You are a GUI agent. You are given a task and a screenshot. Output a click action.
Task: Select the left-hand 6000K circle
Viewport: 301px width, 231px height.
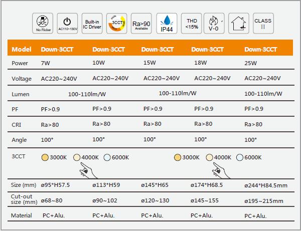[x=107, y=157]
